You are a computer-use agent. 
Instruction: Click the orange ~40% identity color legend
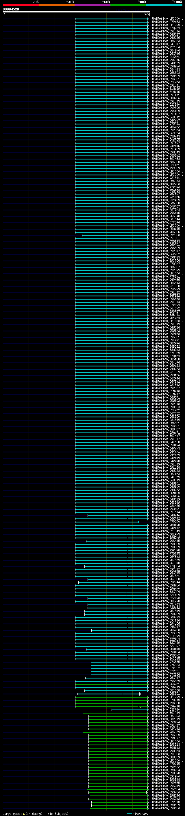[57, 5]
